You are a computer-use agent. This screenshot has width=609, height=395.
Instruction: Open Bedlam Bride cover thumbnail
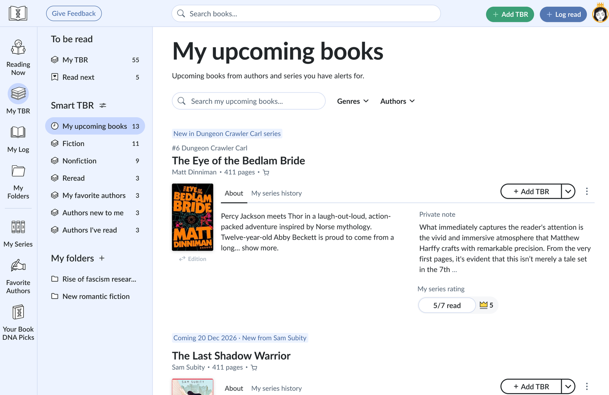coord(193,217)
